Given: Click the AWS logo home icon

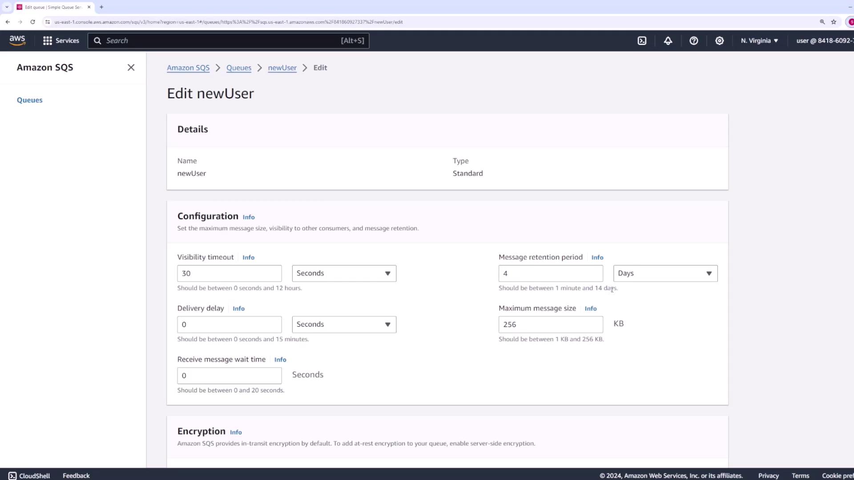Looking at the screenshot, I should pyautogui.click(x=17, y=40).
